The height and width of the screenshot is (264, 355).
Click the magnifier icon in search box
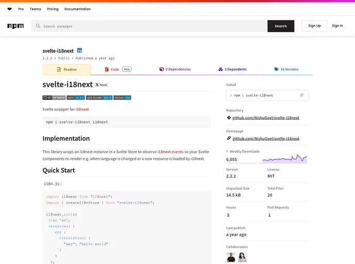[x=38, y=26]
